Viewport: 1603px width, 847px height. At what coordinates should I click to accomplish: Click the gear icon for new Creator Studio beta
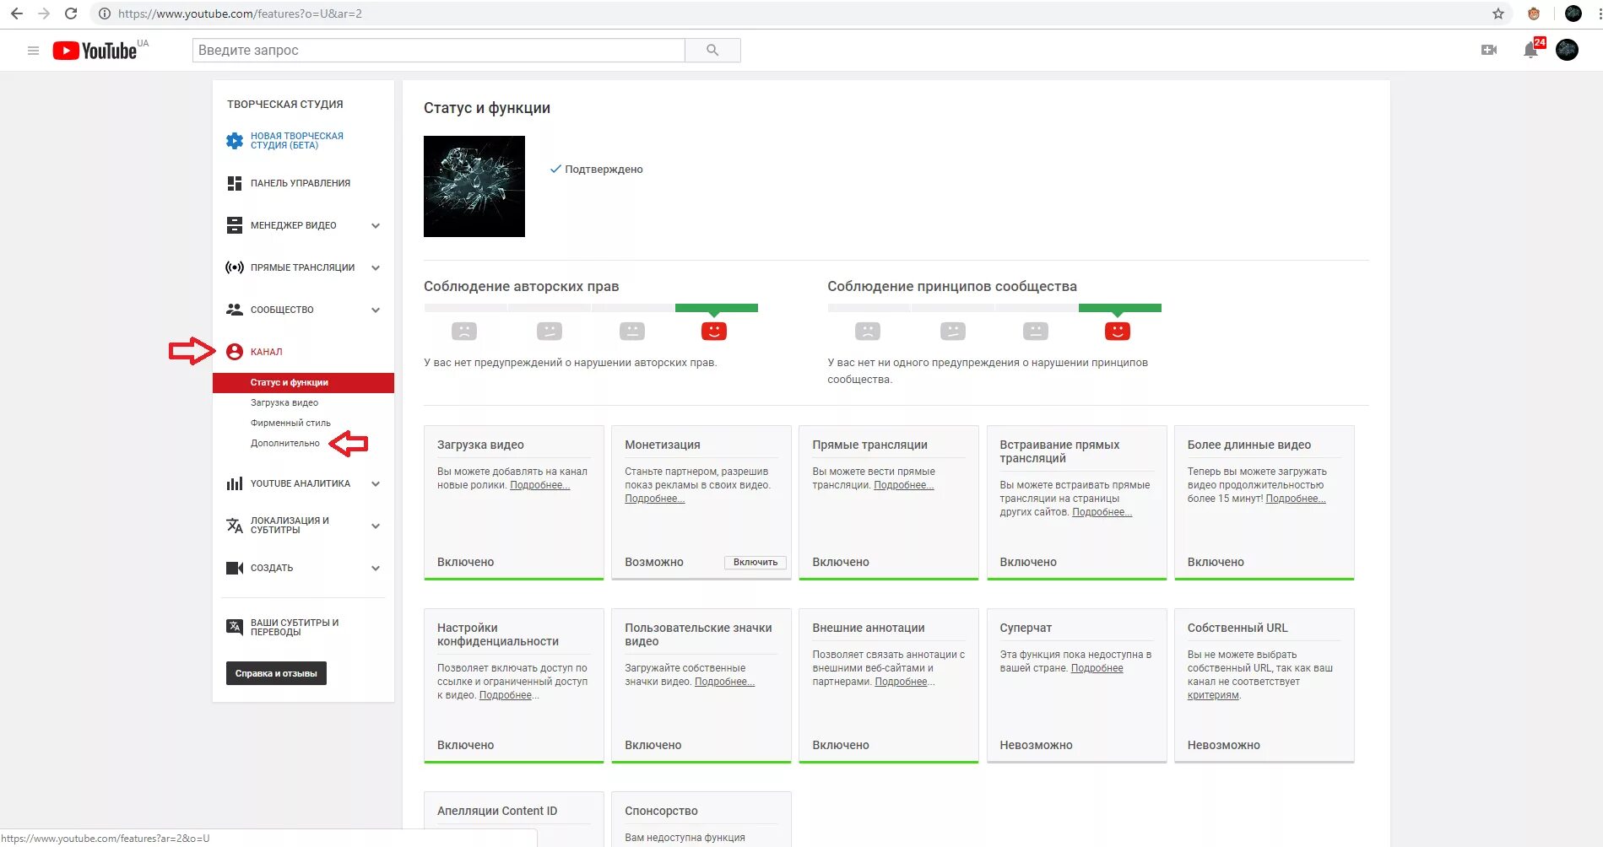coord(235,141)
